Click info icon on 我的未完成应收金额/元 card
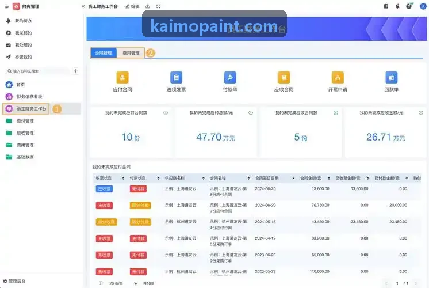429x288 pixels. coord(421,113)
